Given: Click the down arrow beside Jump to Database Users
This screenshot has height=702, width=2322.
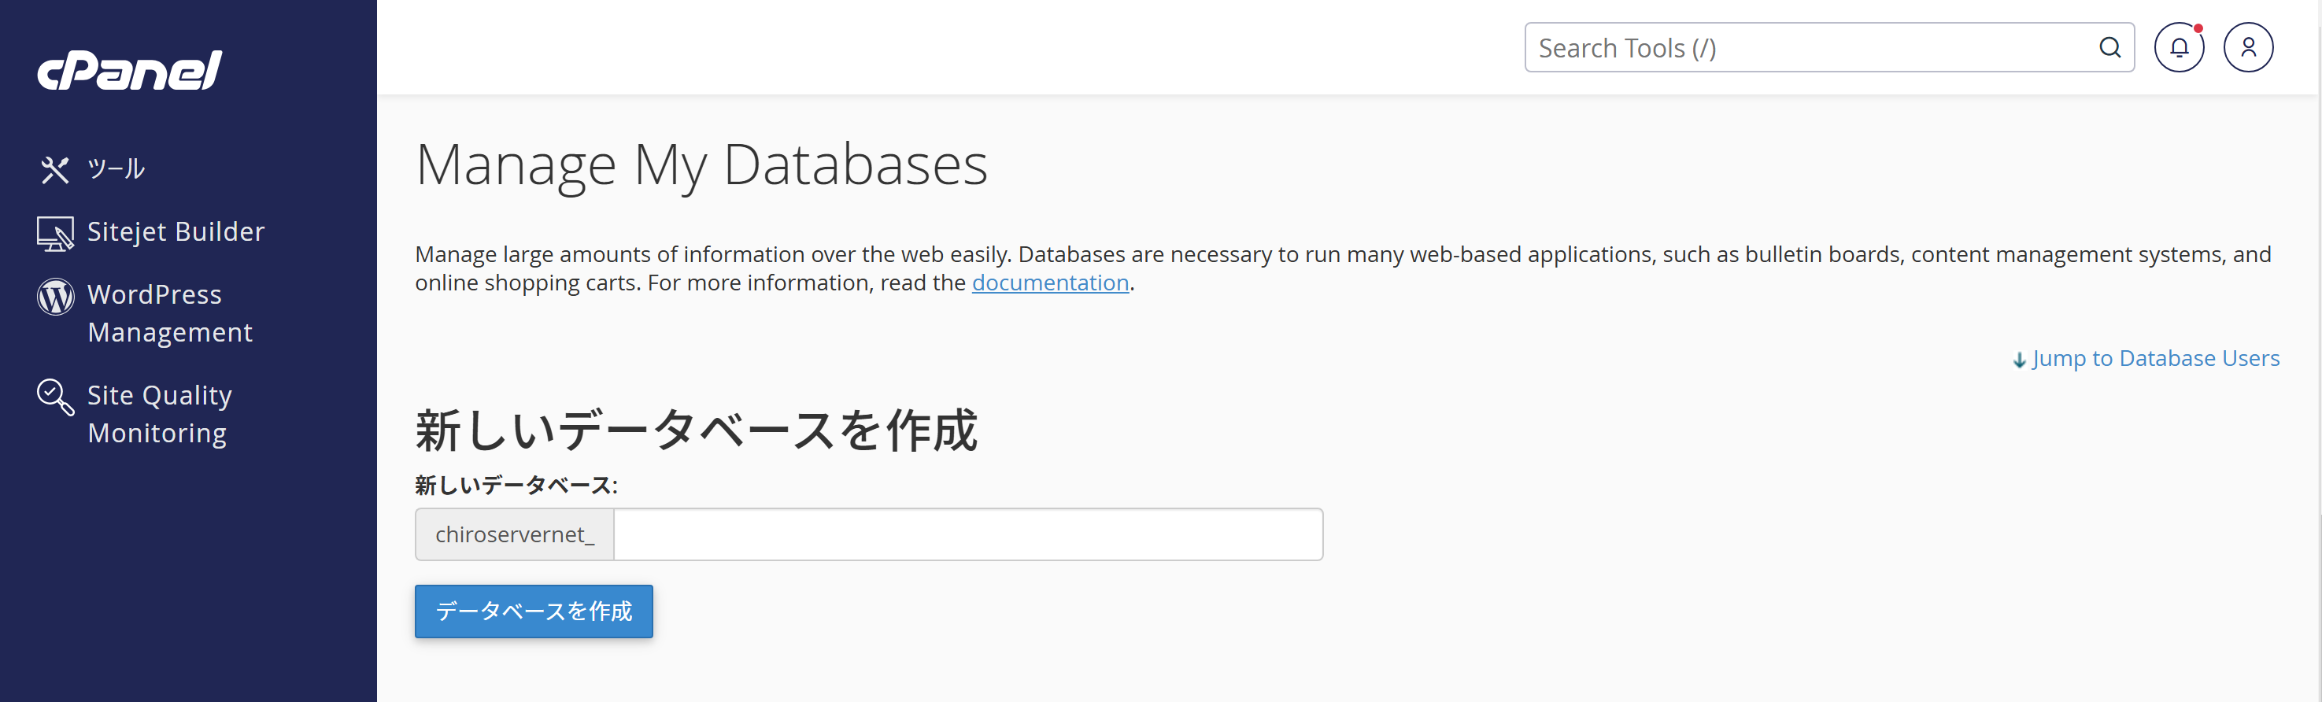Looking at the screenshot, I should tap(2019, 360).
